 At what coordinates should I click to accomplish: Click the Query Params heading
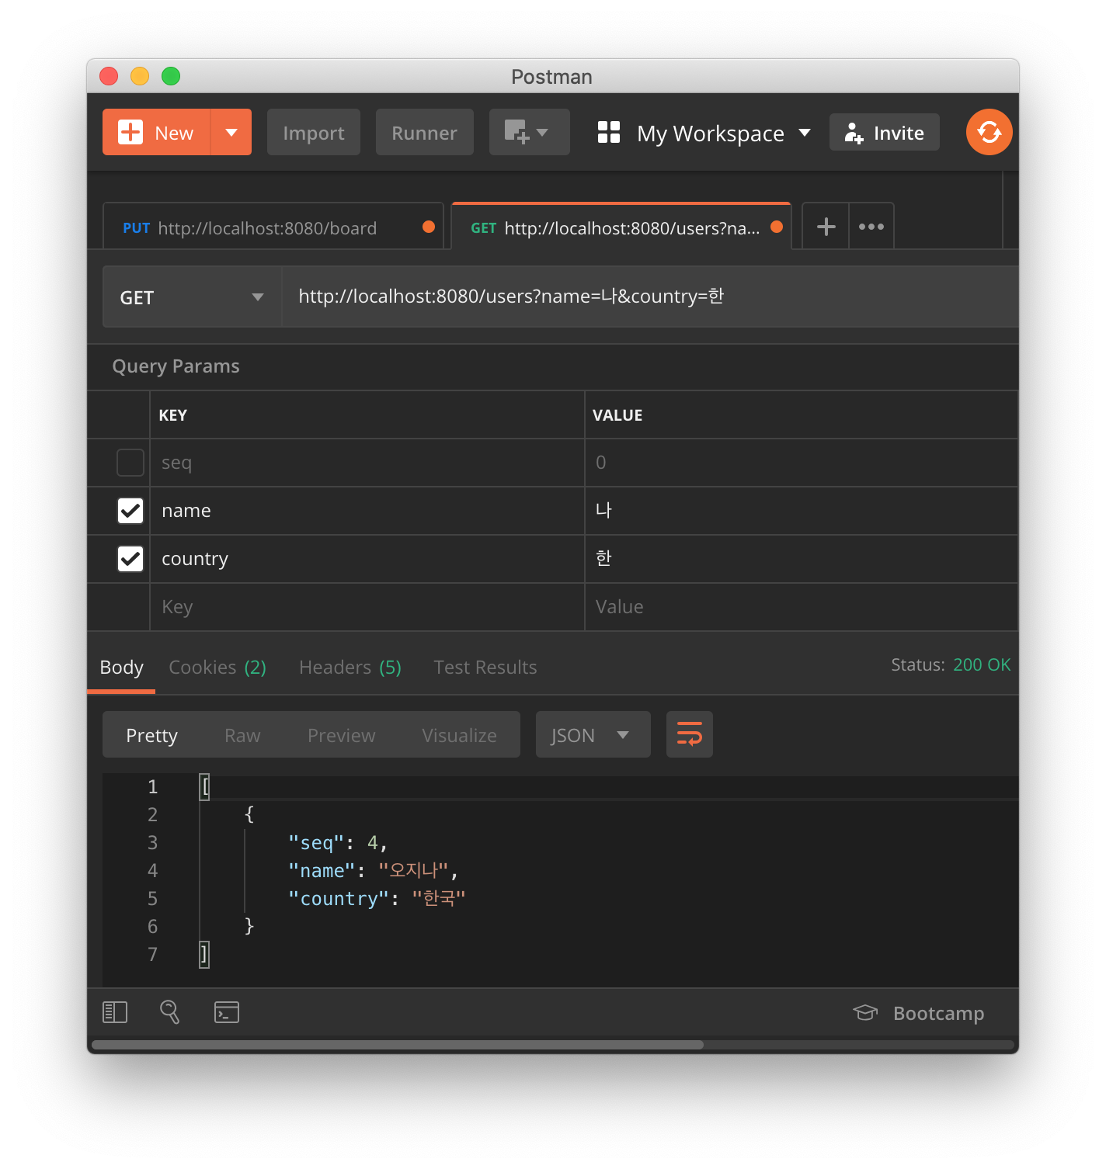176,366
